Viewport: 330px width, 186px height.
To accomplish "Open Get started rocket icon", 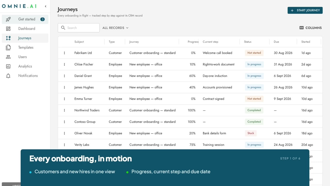I will (8, 19).
